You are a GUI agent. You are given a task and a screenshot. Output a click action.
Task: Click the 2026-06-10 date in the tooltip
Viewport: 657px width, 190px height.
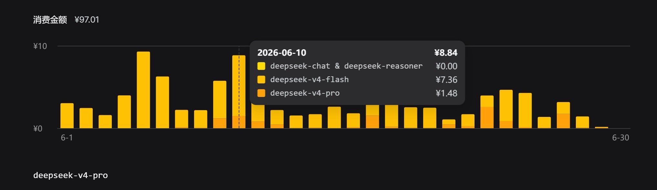[282, 52]
